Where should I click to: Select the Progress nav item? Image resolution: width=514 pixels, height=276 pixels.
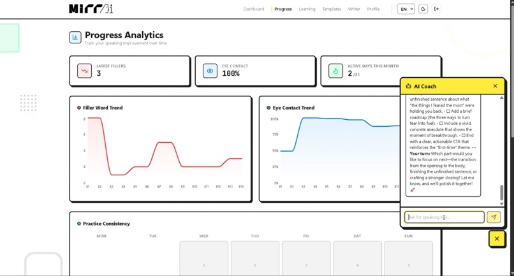pyautogui.click(x=283, y=9)
